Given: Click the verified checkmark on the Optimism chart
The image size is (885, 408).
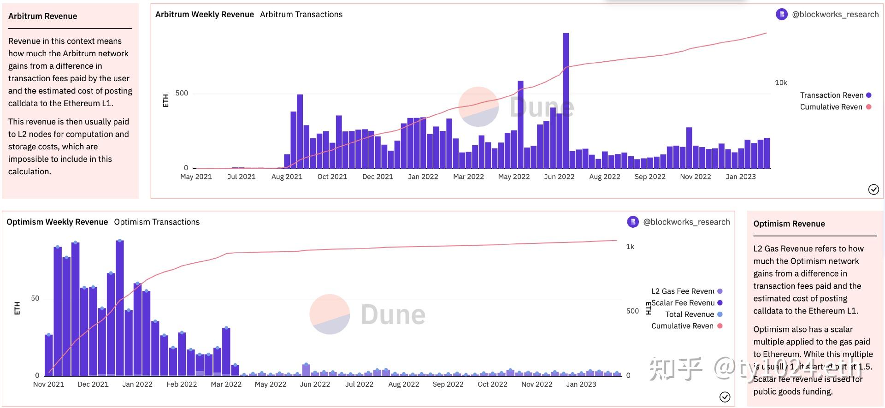Looking at the screenshot, I should [x=725, y=397].
